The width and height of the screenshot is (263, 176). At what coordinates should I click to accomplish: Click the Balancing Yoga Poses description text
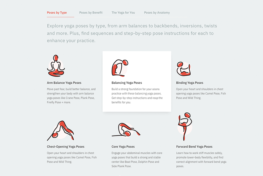point(137,96)
